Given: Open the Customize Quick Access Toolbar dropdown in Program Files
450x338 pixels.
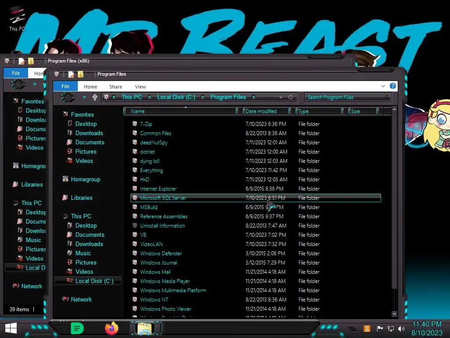Looking at the screenshot, I should click(89, 75).
